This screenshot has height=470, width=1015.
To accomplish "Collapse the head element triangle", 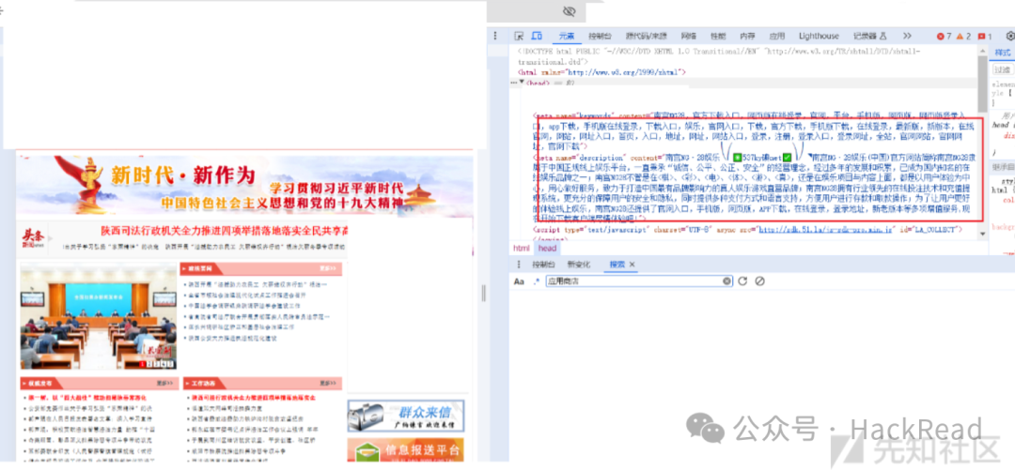I will [522, 83].
